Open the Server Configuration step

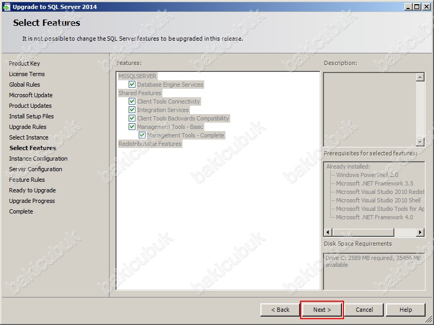pyautogui.click(x=35, y=169)
